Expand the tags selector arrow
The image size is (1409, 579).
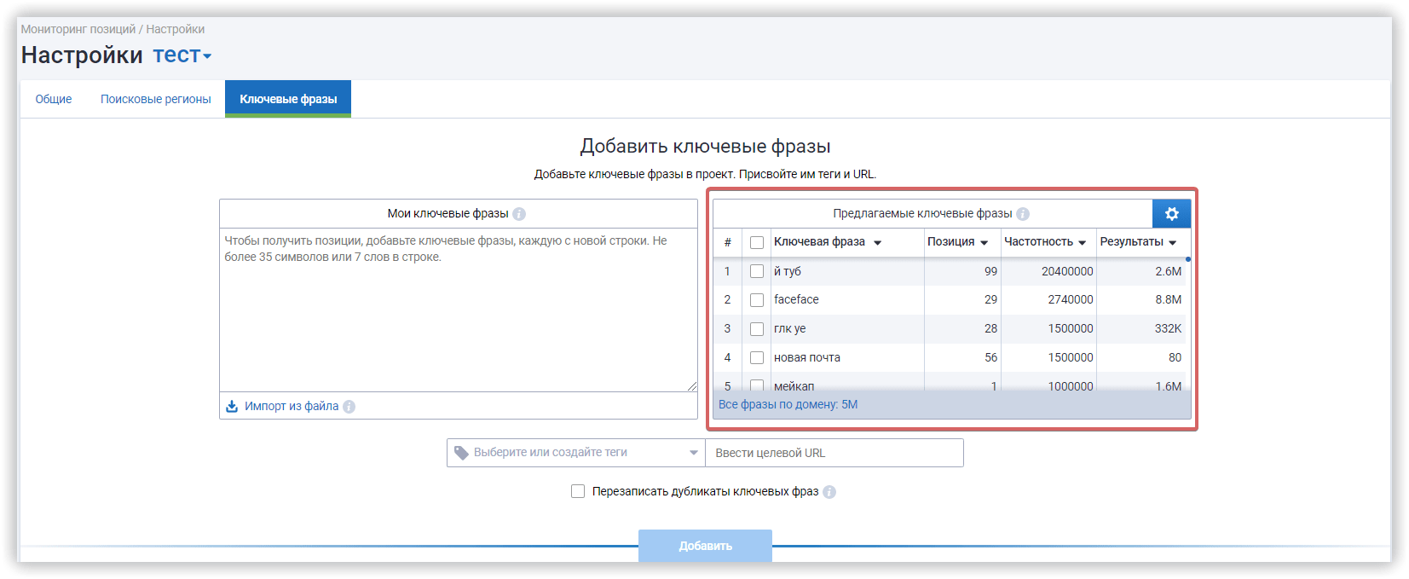click(x=694, y=453)
